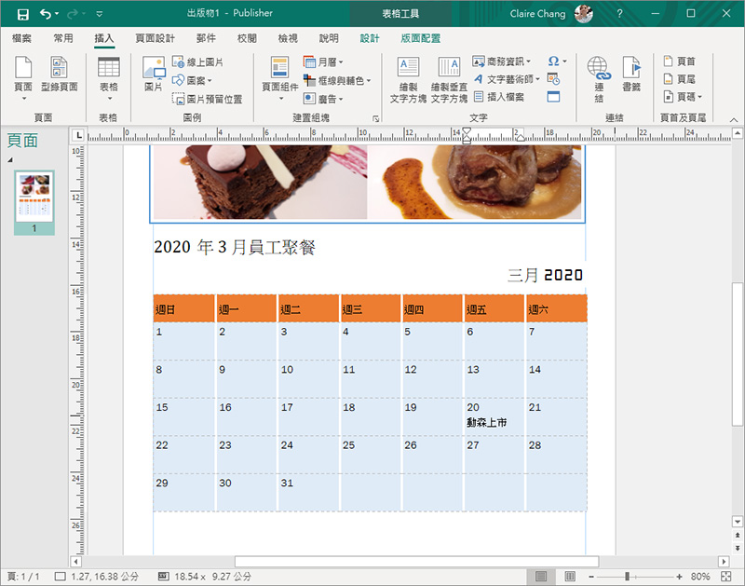Toggle single page view in status bar
745x586 pixels.
tap(541, 577)
